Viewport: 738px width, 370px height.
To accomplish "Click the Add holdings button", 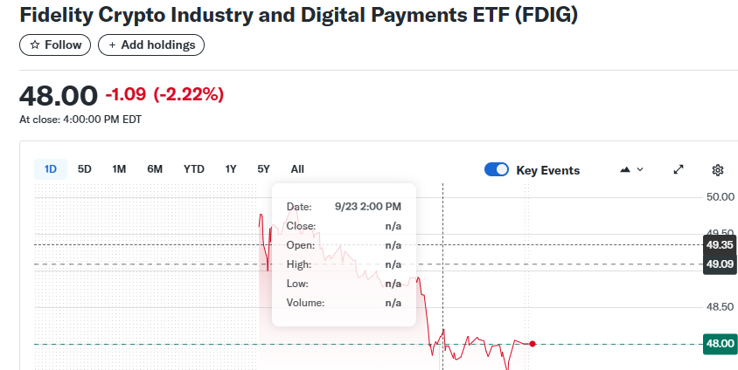I will [151, 45].
